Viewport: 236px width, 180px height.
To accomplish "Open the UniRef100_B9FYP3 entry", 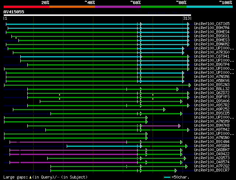I will coord(212,97).
